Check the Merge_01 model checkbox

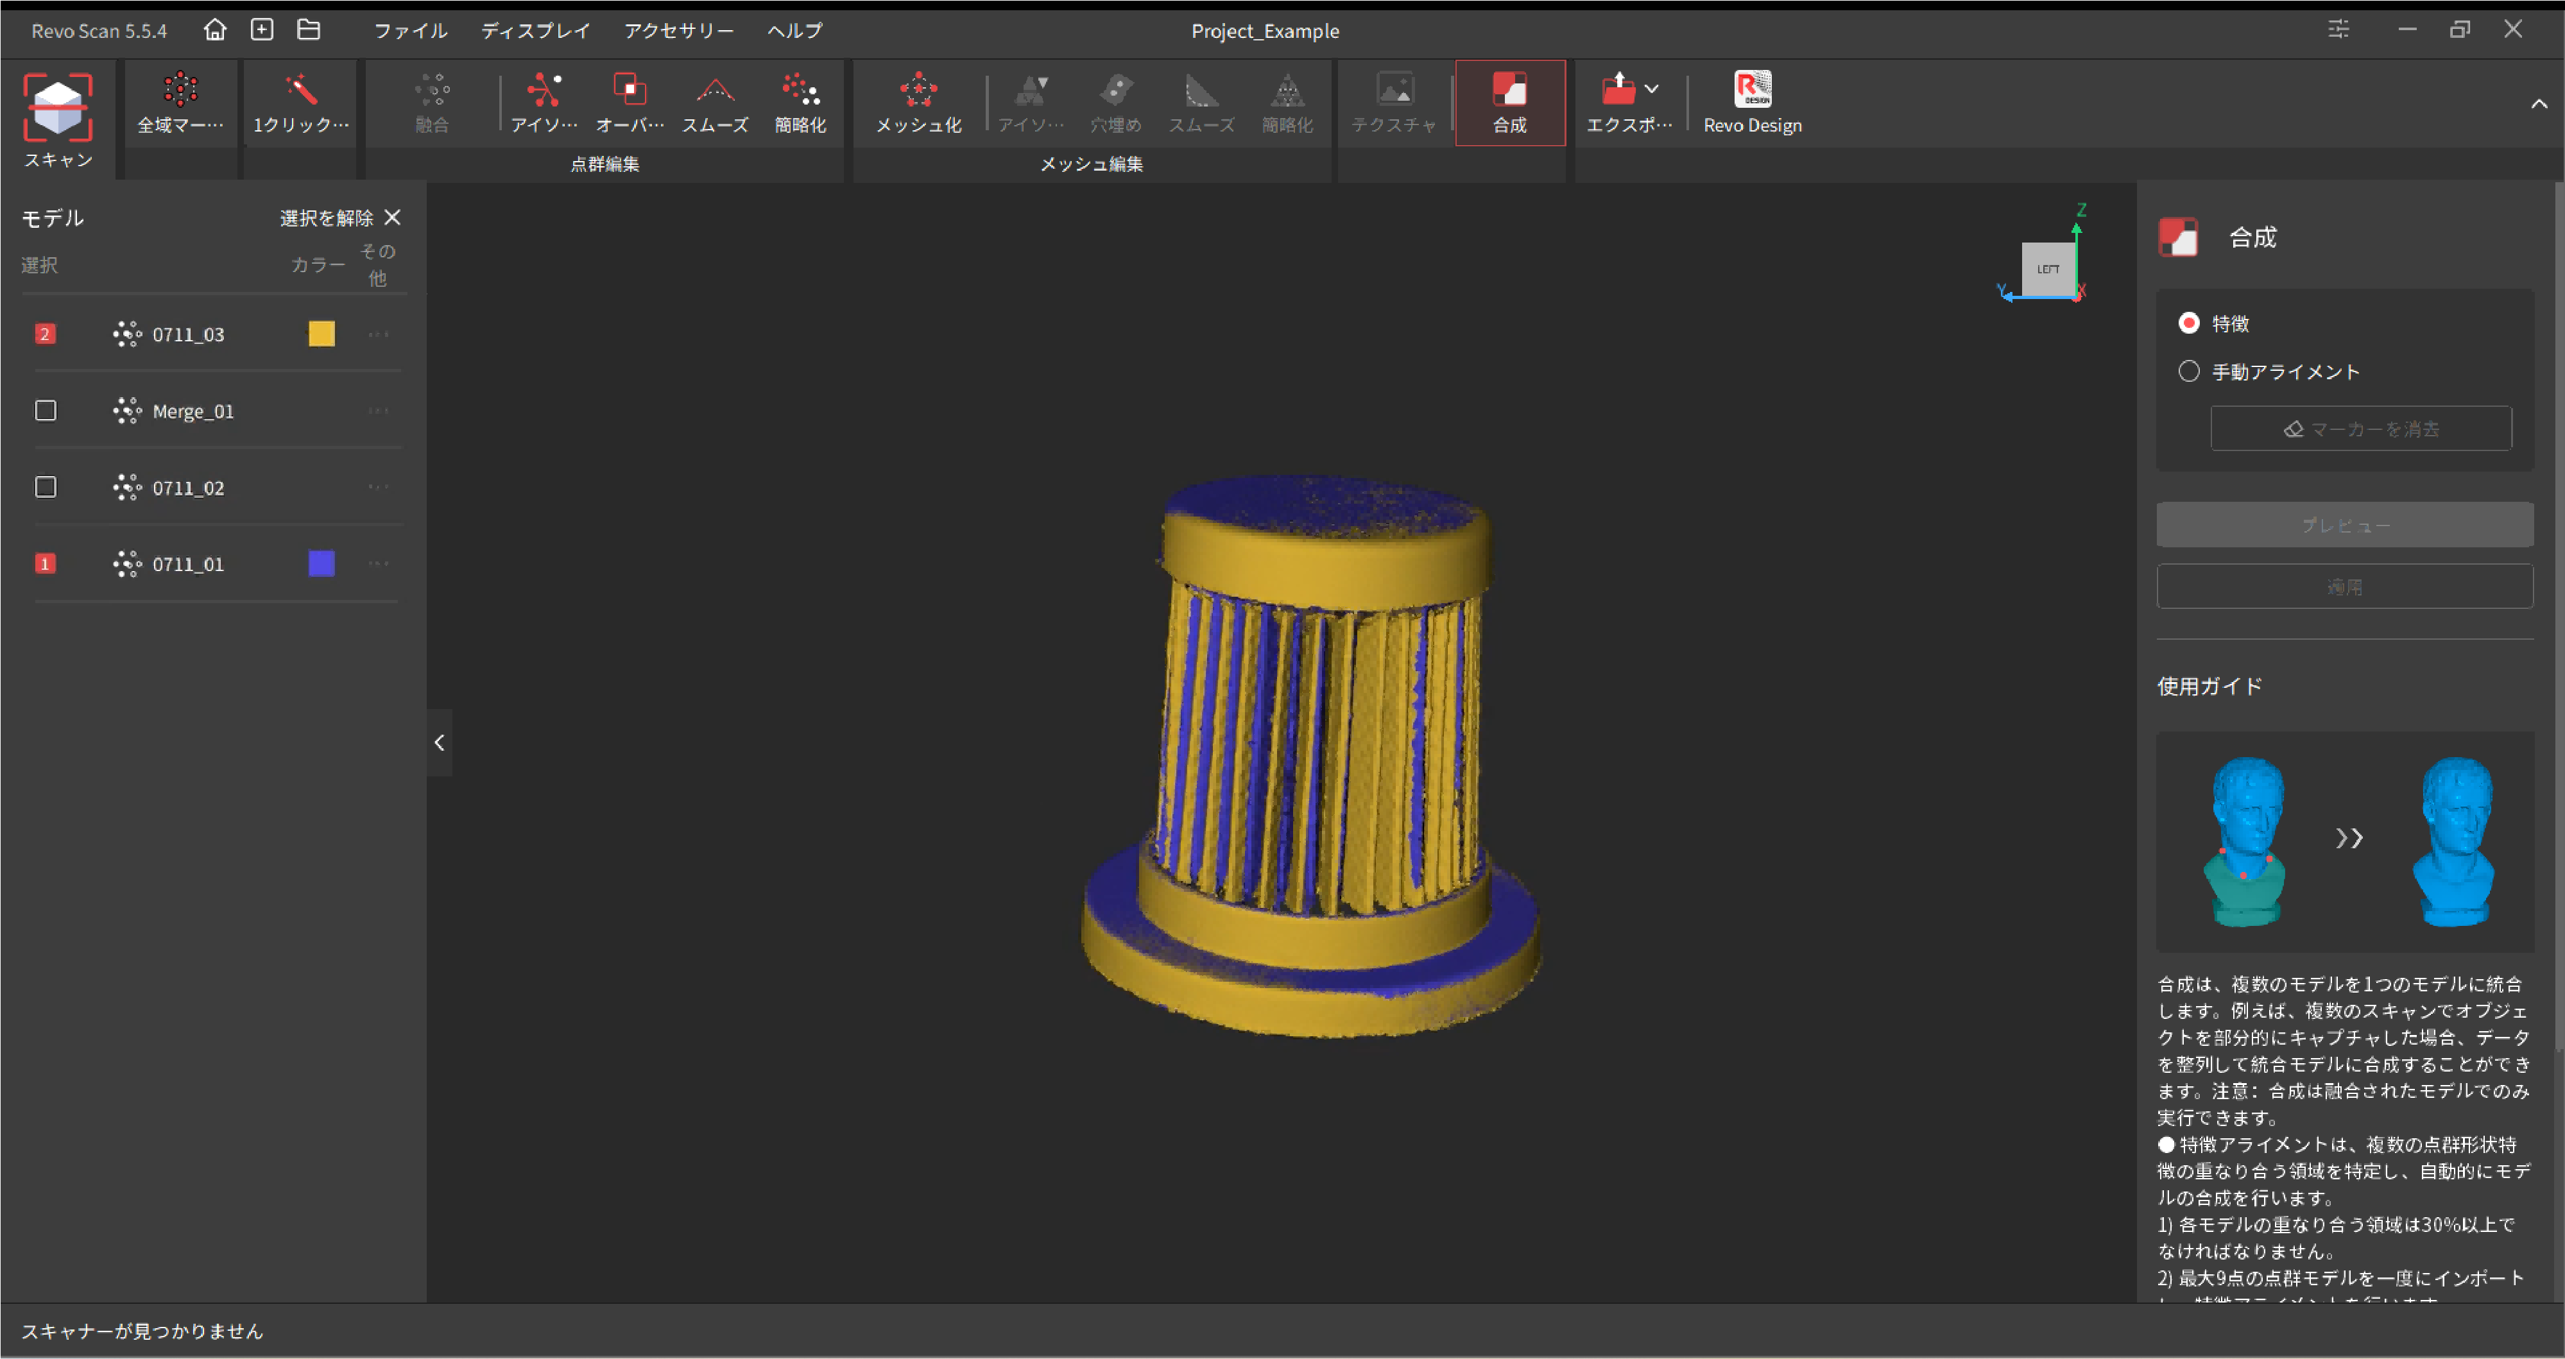click(x=45, y=411)
